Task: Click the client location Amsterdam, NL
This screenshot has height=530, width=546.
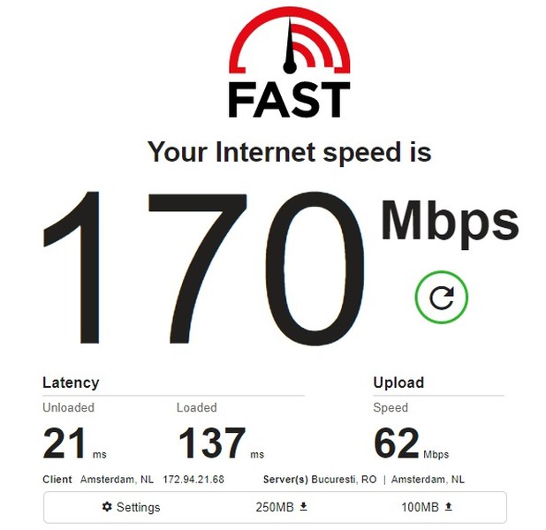Action: (x=117, y=479)
